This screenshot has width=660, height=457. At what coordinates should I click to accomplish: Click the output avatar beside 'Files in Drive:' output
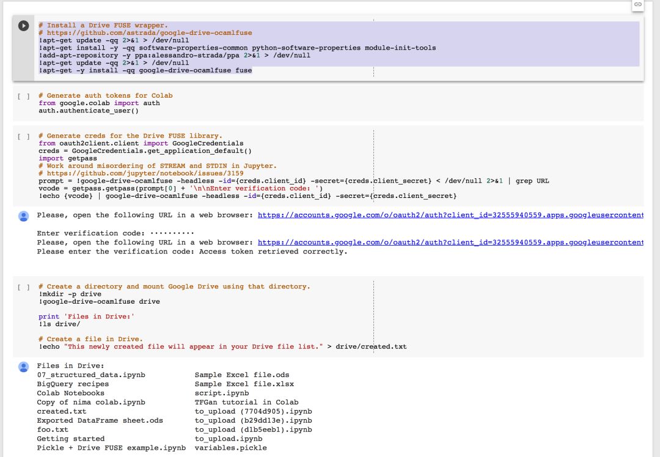pos(24,367)
